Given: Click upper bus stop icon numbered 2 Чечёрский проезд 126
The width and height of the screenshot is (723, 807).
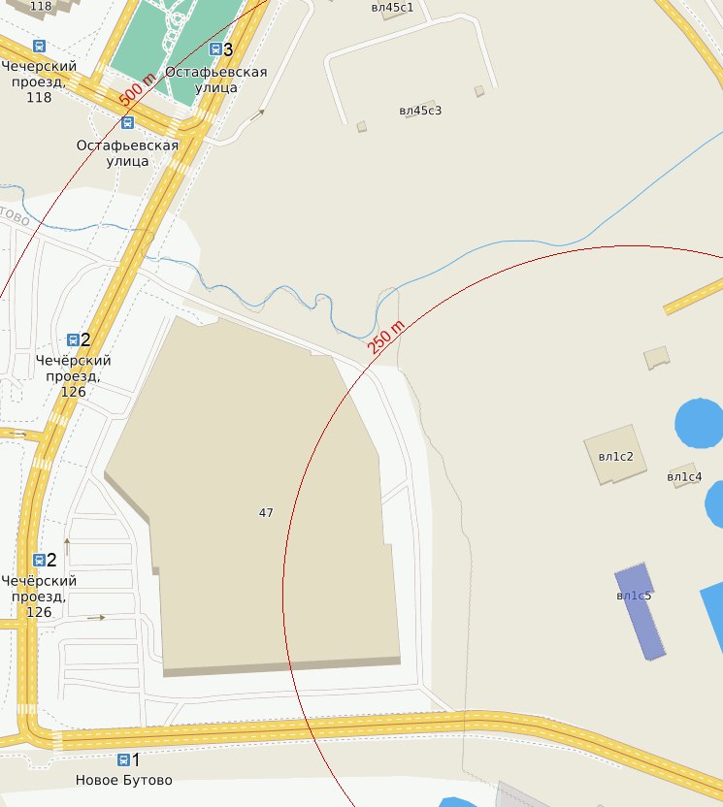Looking at the screenshot, I should [73, 339].
